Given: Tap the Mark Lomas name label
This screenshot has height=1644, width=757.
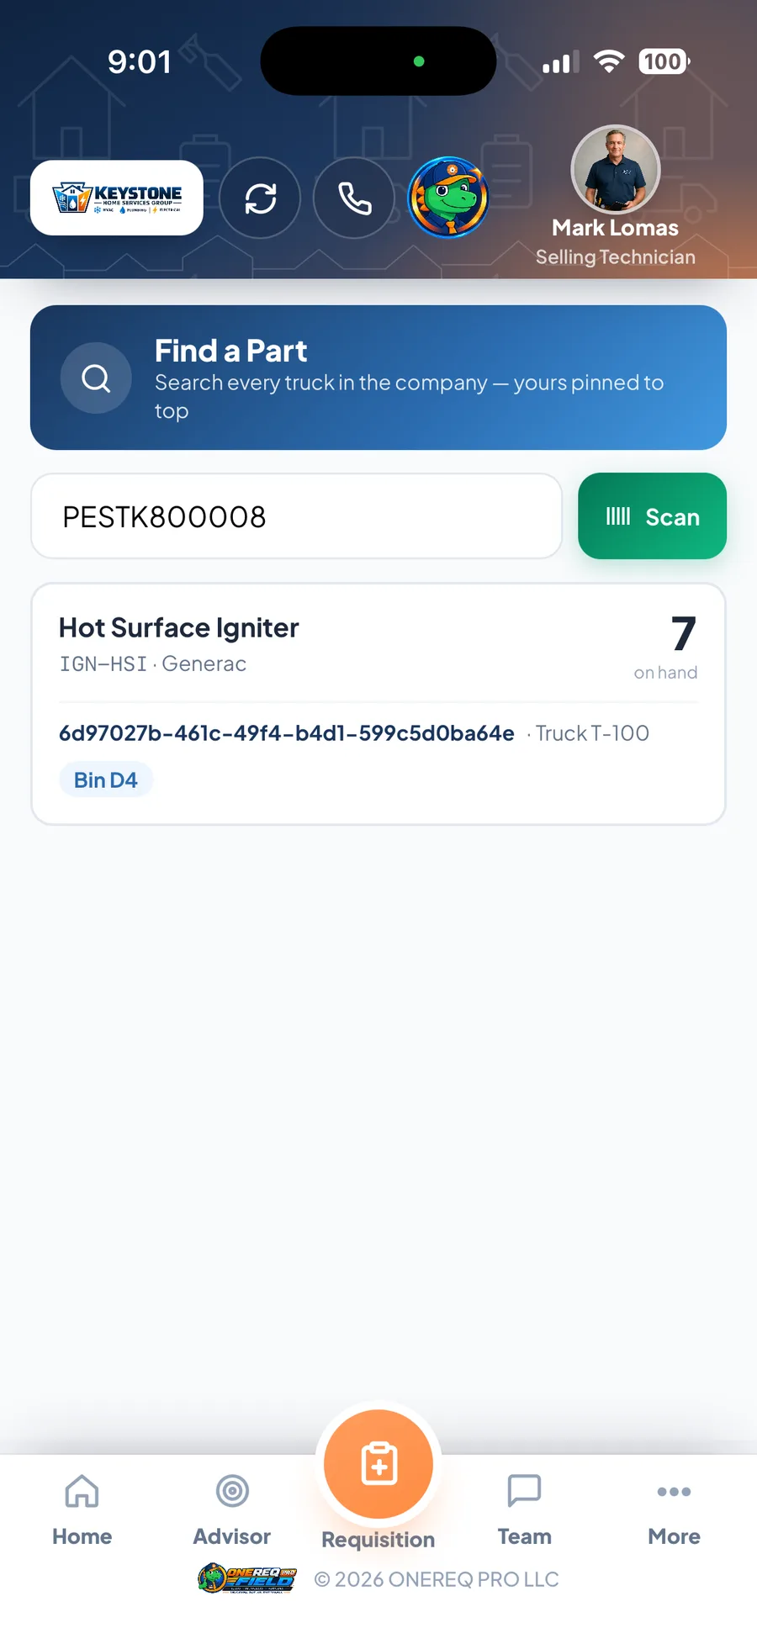Looking at the screenshot, I should (x=615, y=228).
